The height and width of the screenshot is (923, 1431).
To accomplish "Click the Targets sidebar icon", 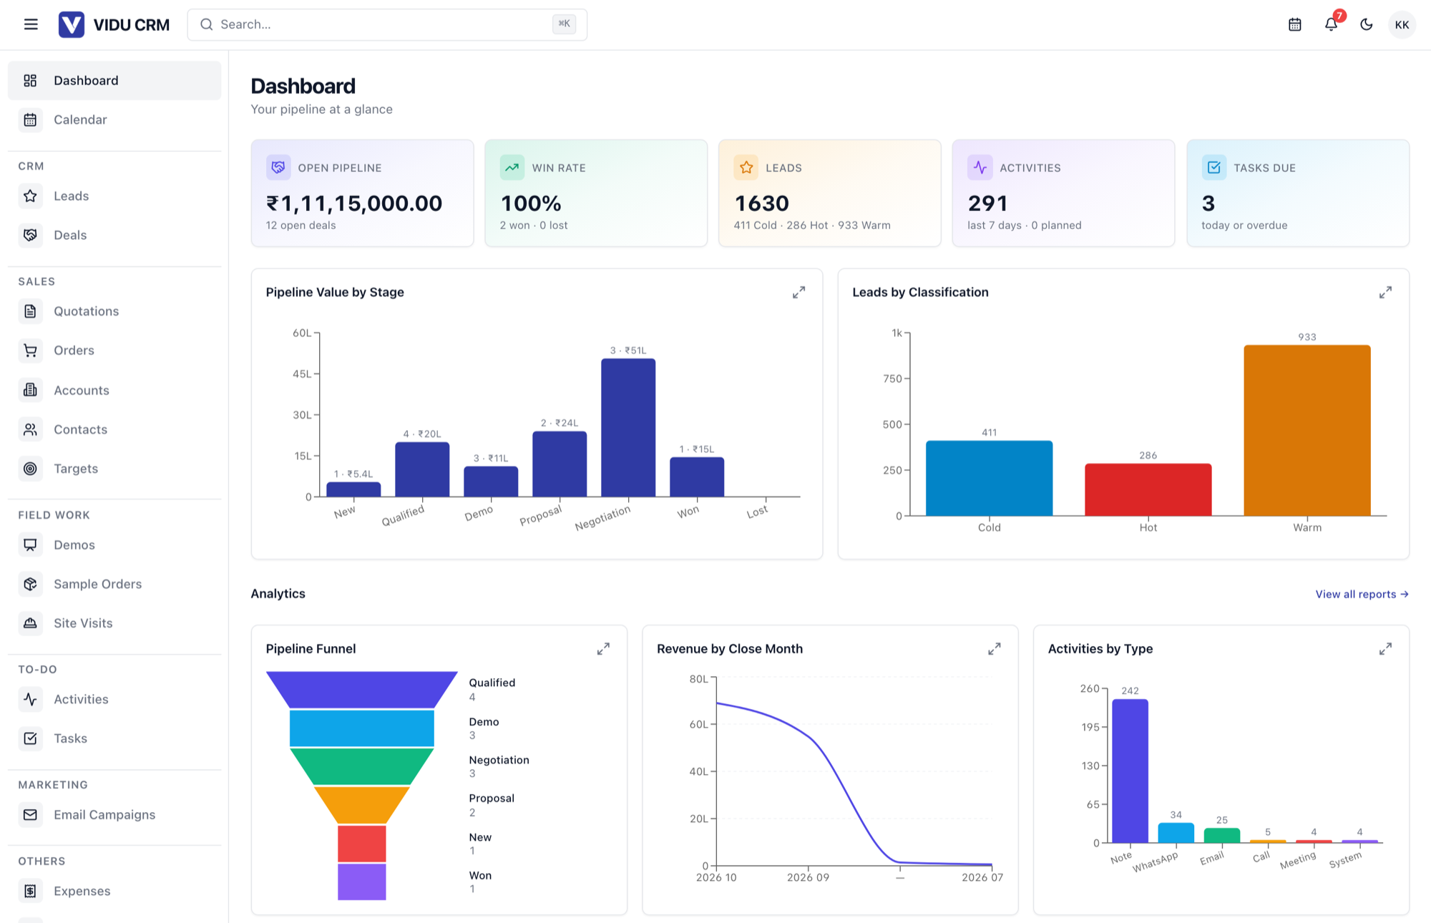I will point(30,469).
